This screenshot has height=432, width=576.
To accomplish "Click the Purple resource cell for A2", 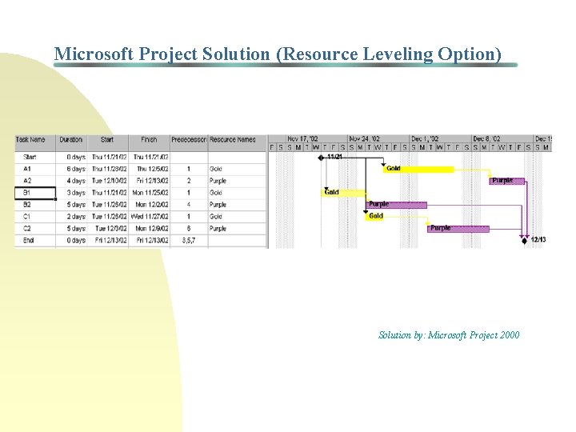I will 237,181.
